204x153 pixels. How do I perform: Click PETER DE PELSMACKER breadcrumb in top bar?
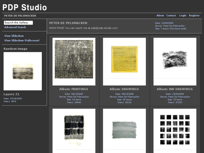pyautogui.click(x=20, y=16)
